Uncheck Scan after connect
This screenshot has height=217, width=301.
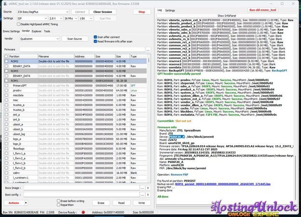(95, 37)
